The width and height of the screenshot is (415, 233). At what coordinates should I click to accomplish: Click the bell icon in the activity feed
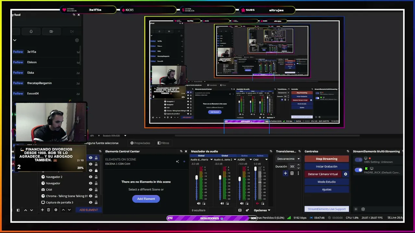[31, 31]
